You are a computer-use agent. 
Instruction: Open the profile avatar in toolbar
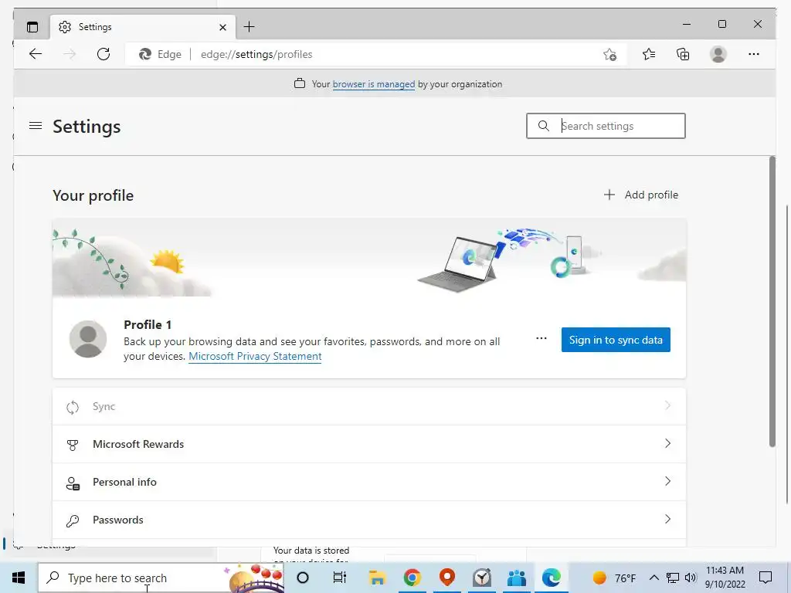tap(718, 54)
